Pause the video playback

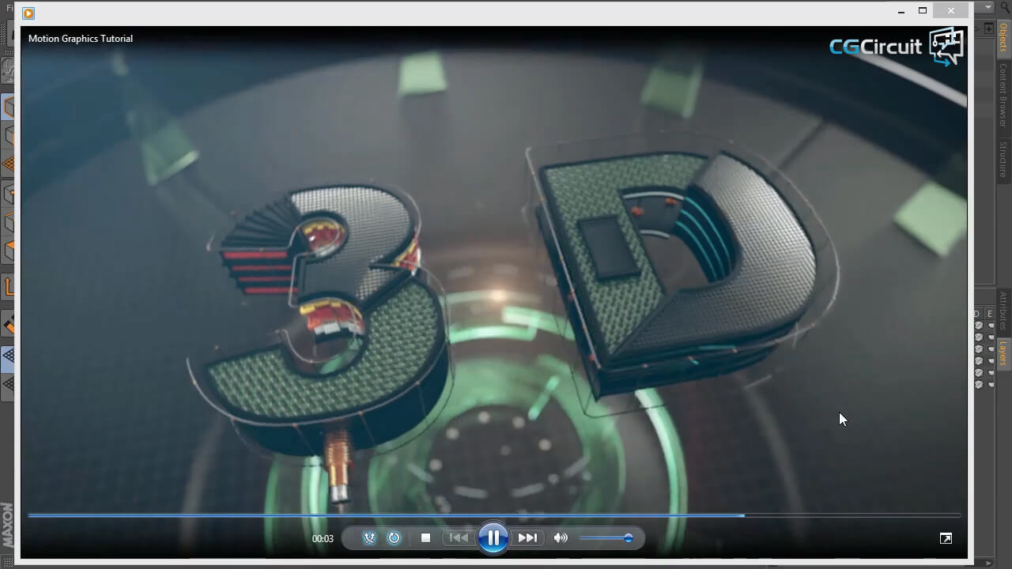pos(493,538)
